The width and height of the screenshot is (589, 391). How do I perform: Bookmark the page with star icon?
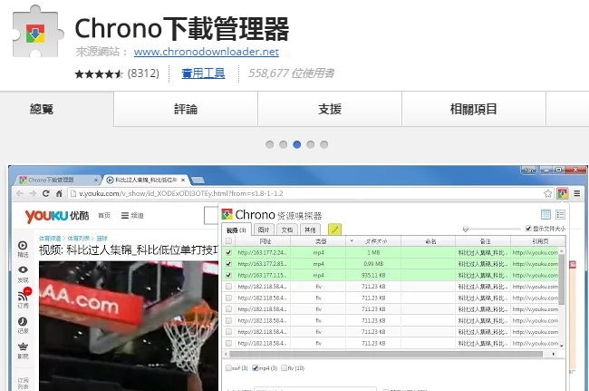(x=547, y=193)
